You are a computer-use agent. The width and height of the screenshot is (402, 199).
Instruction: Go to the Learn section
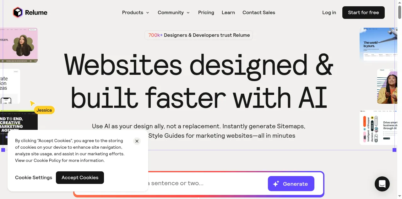(x=228, y=13)
